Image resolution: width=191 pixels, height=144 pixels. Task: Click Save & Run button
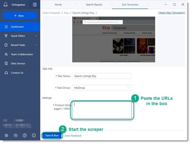(52, 135)
